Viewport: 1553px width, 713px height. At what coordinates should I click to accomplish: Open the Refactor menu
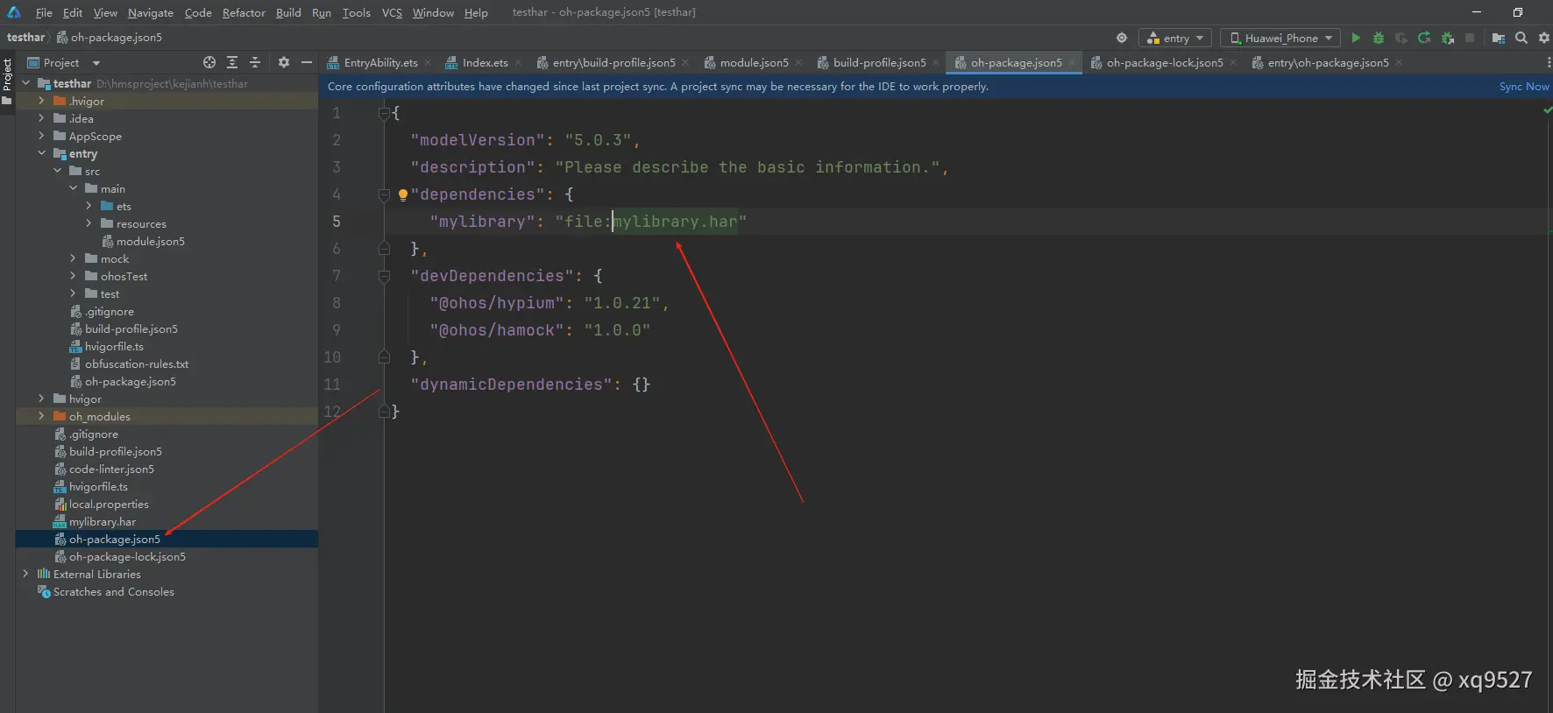point(244,12)
